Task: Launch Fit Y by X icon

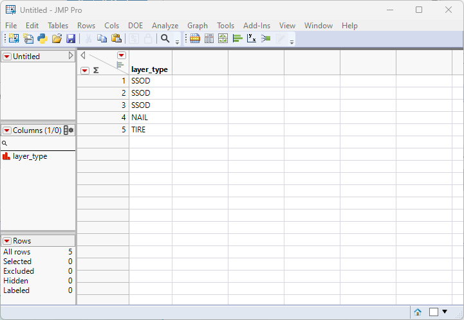Action: point(252,39)
